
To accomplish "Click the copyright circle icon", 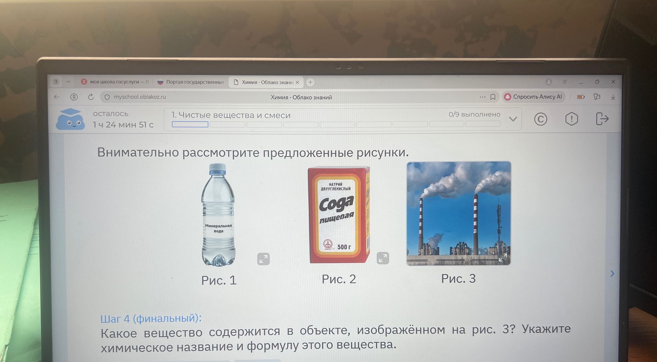I will coord(540,119).
